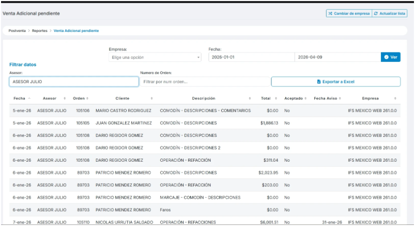Click Cambiar de empresa button
The width and height of the screenshot is (415, 226).
point(349,13)
